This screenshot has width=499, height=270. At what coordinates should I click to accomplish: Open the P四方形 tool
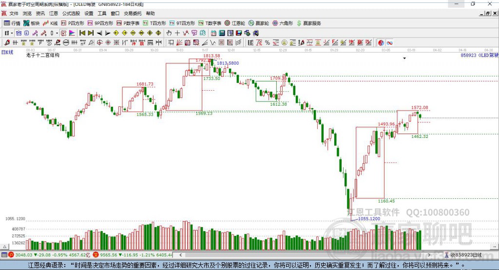pyautogui.click(x=73, y=23)
